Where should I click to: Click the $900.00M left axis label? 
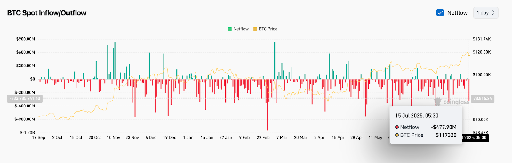pos(26,39)
